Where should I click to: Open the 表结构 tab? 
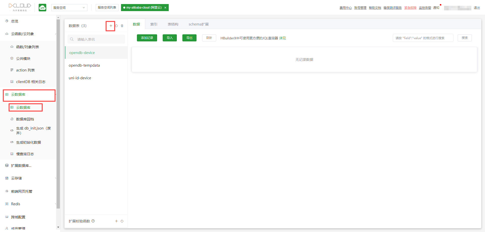tap(173, 24)
